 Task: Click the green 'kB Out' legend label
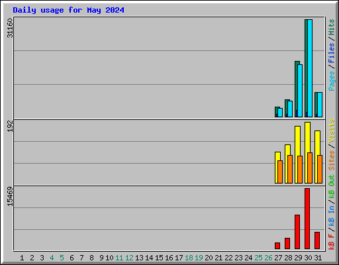point(332,187)
